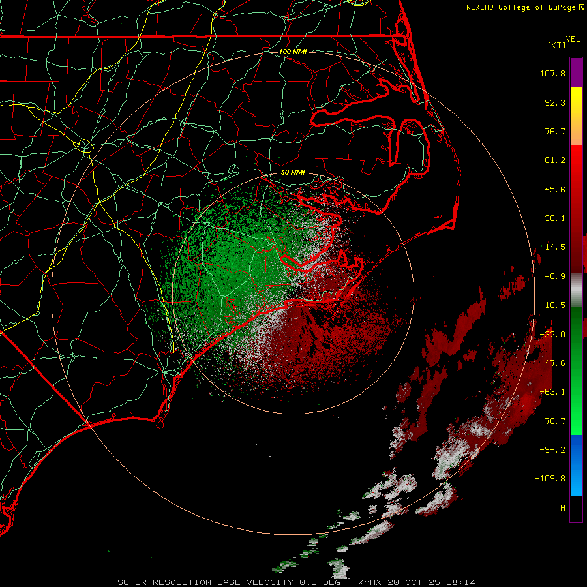Pick the purple segment of the color bar
Screen dimensions: 587x587
(576, 72)
